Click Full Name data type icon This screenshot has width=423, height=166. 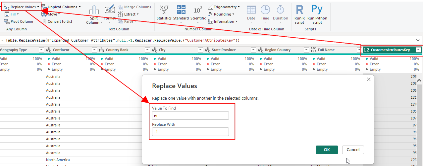point(313,50)
